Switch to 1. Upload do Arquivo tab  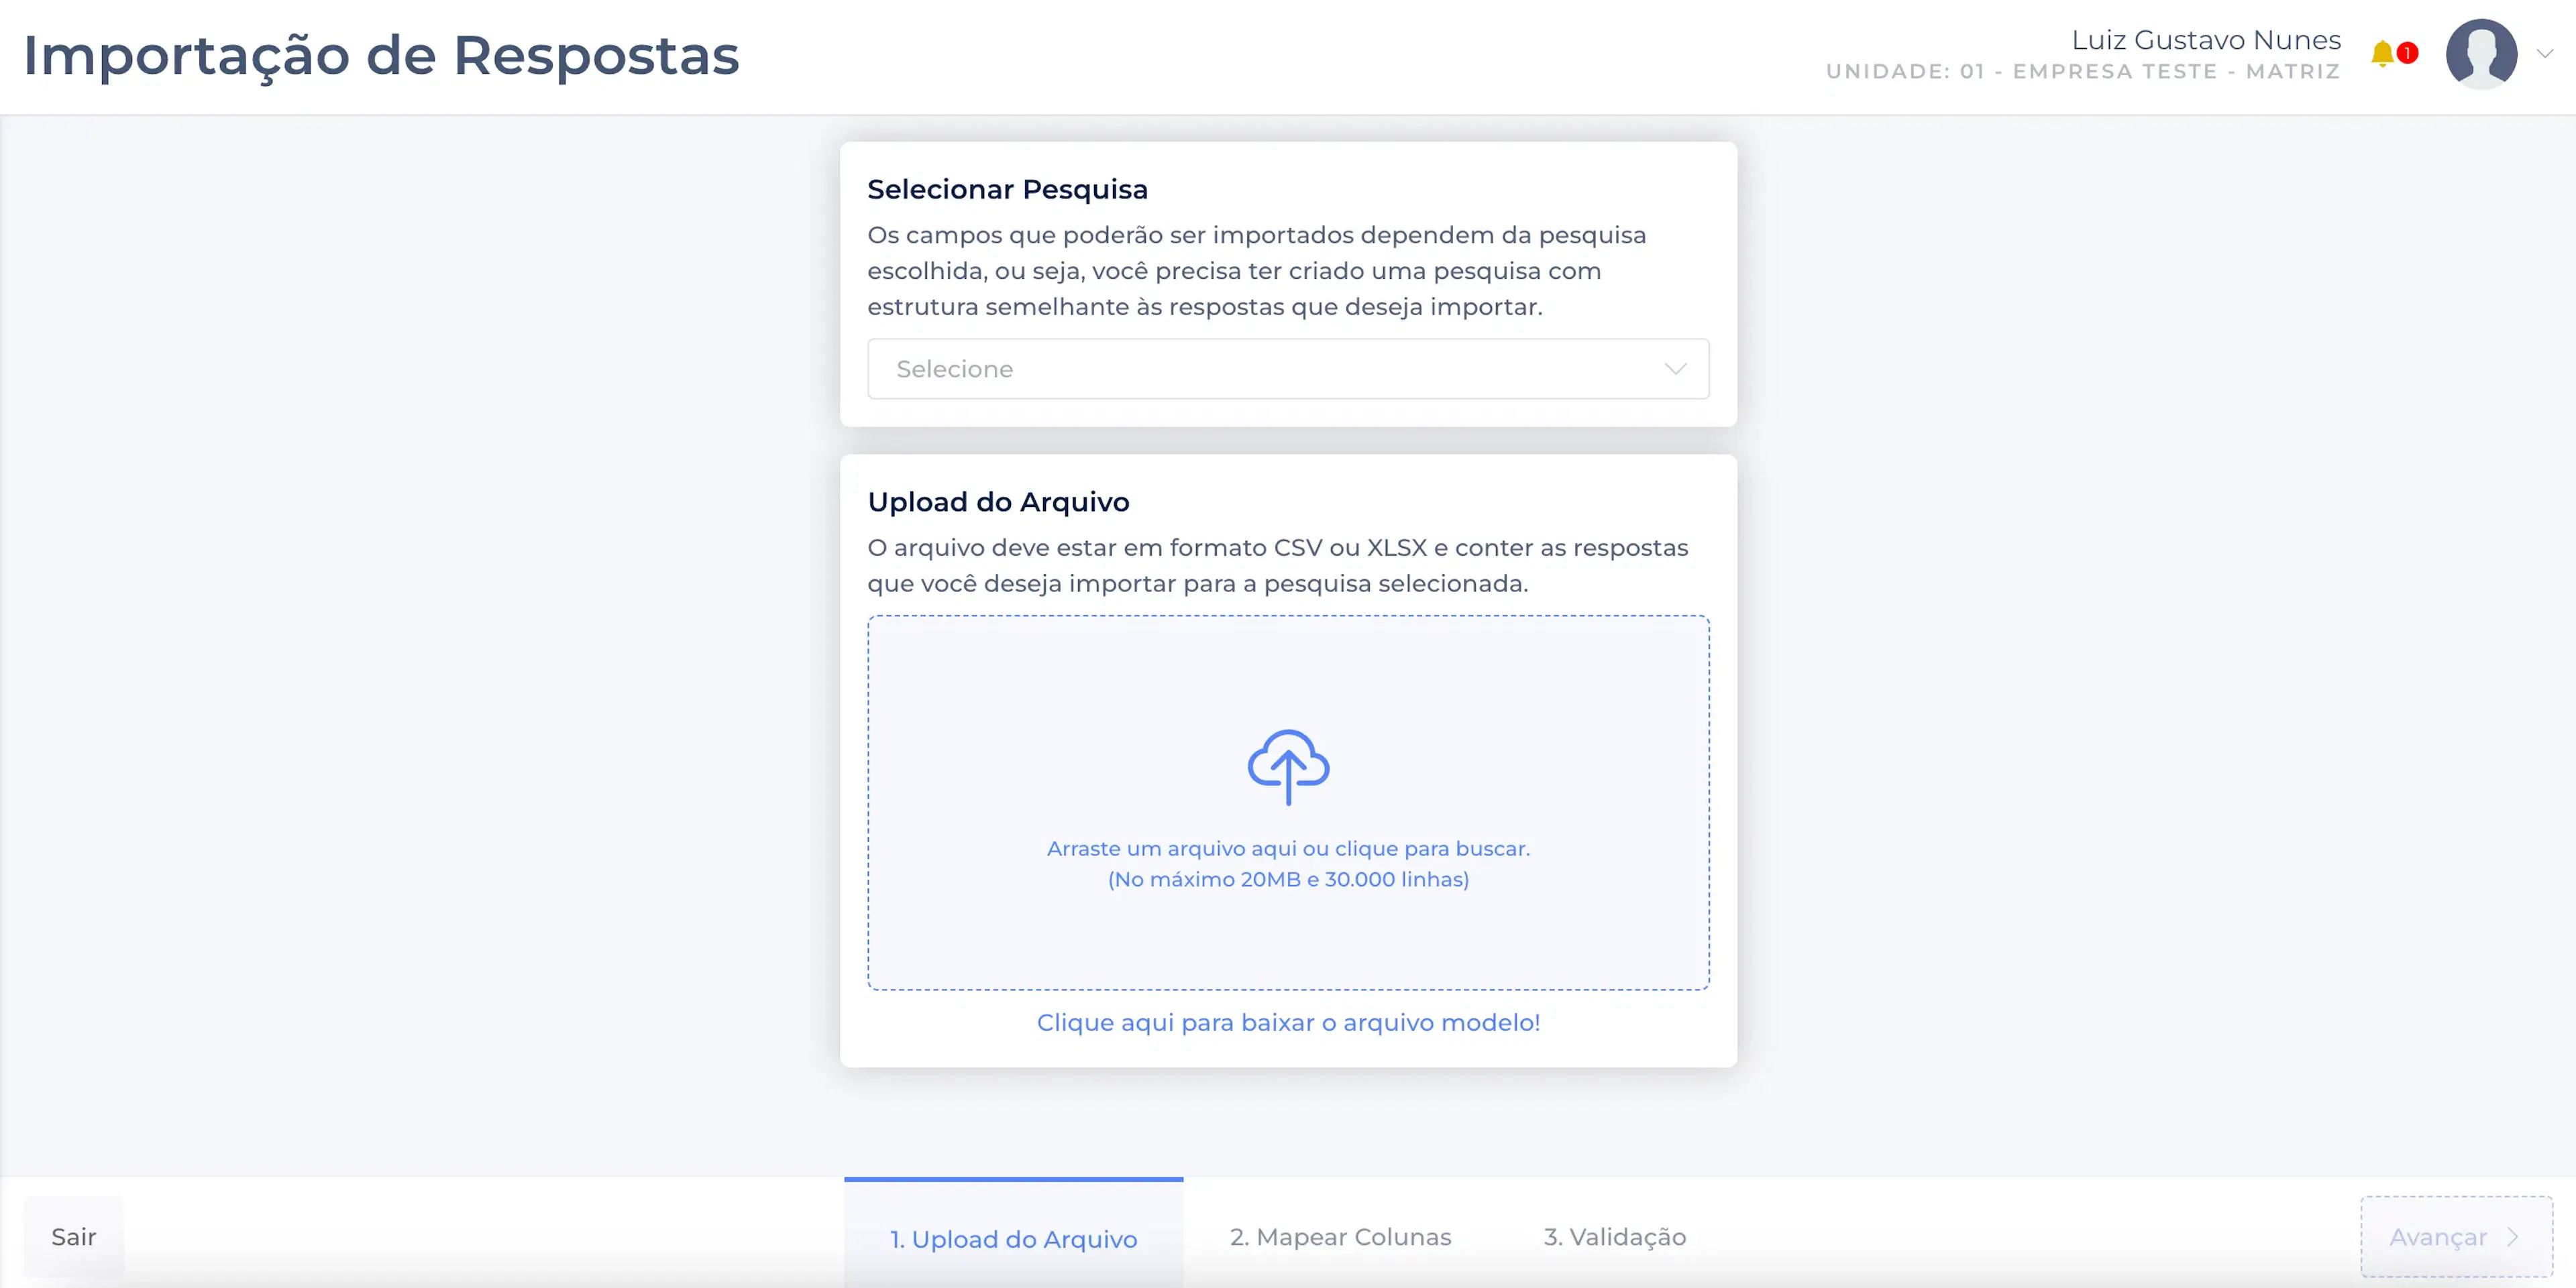coord(1013,1238)
